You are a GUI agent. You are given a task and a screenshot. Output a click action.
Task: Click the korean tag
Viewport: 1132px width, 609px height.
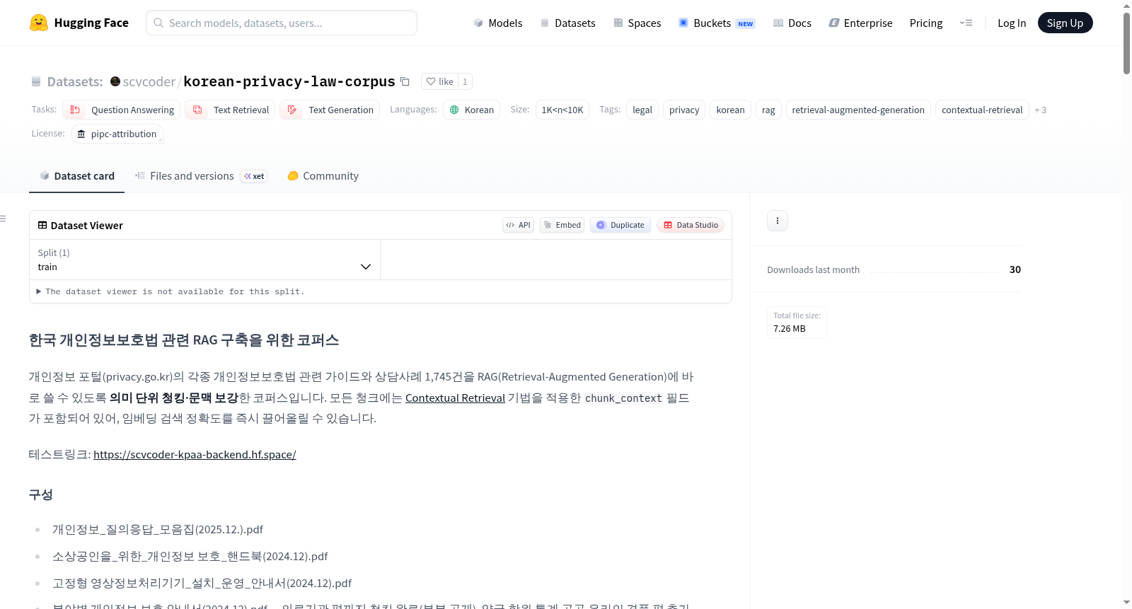click(x=730, y=110)
